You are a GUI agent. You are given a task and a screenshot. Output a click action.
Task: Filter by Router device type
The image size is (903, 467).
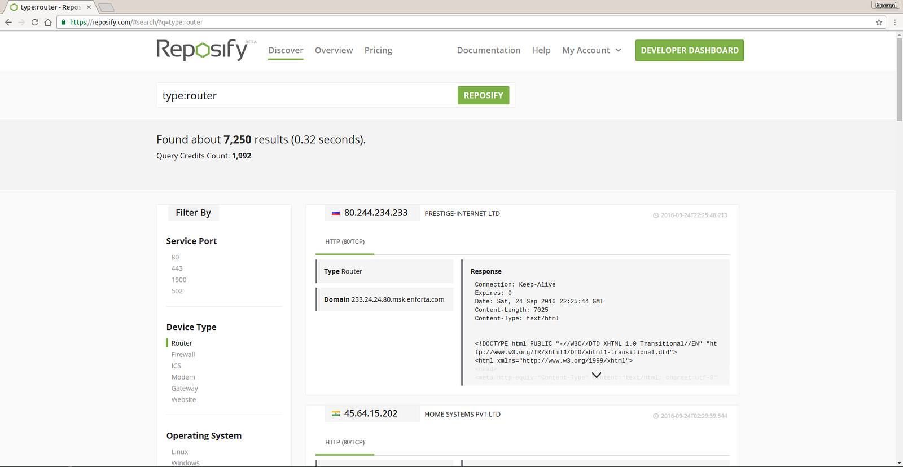tap(182, 343)
